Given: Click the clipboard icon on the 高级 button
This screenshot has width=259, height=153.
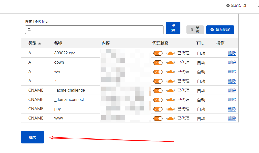Looking at the screenshot, I should [x=192, y=29].
